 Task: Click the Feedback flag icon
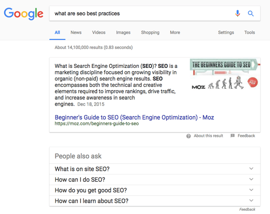click(x=232, y=136)
